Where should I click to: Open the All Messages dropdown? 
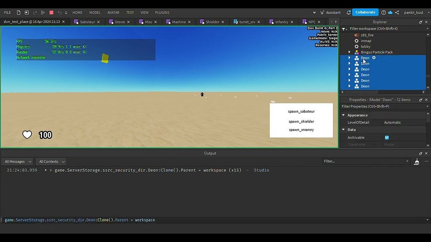17,161
